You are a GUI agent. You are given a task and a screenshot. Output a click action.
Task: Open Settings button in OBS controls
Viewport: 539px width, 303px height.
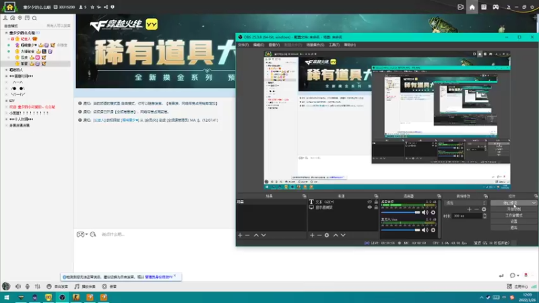[513, 222]
